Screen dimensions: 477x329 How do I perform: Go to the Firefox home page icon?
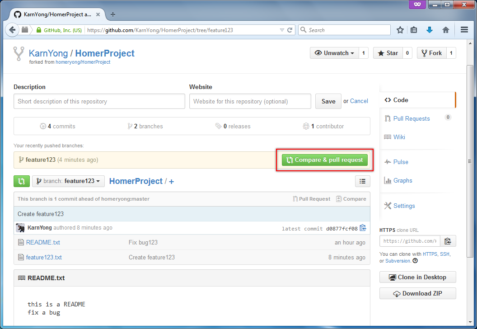445,30
